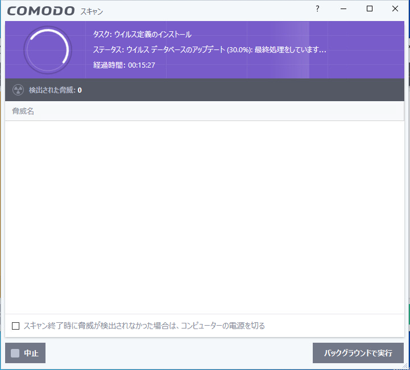
Task: Enable power-off when no threats found checkbox
Action: tap(16, 326)
